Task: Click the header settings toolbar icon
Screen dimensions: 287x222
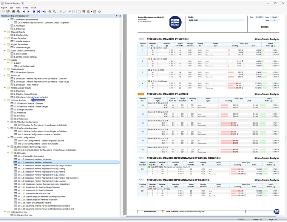Action: click(x=84, y=12)
